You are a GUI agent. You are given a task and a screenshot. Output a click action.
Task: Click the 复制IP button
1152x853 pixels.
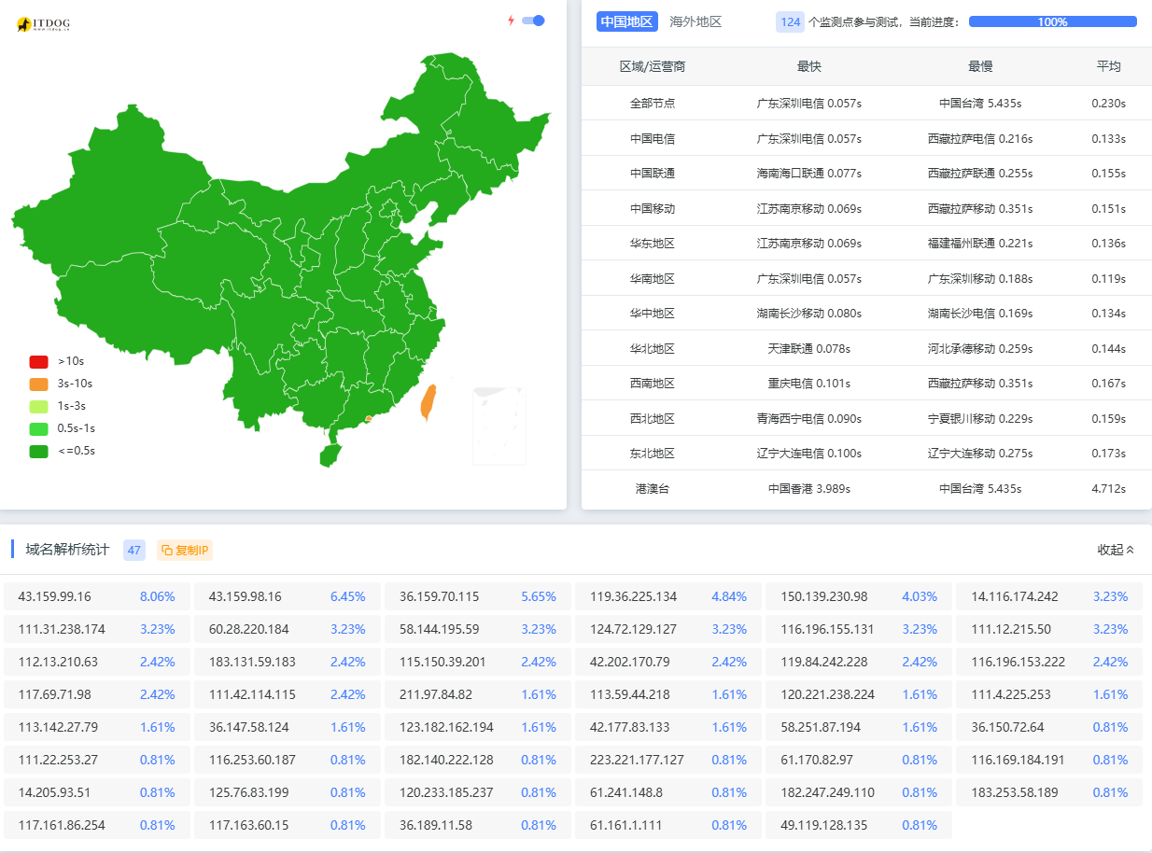185,550
